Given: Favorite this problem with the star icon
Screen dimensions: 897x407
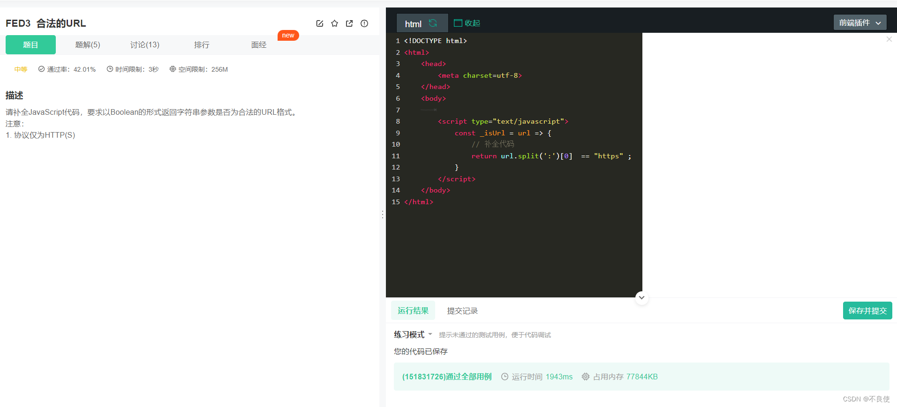Looking at the screenshot, I should click(334, 23).
